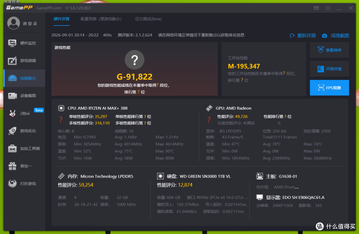
Task: Open the 喜加一 gift section
Action: coord(24,166)
